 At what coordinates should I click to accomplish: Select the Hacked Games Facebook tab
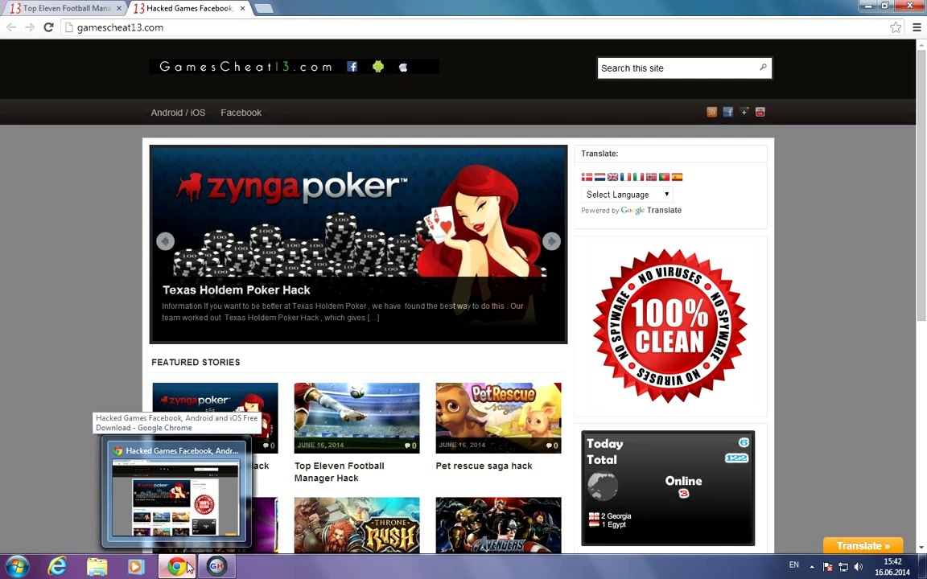(188, 8)
